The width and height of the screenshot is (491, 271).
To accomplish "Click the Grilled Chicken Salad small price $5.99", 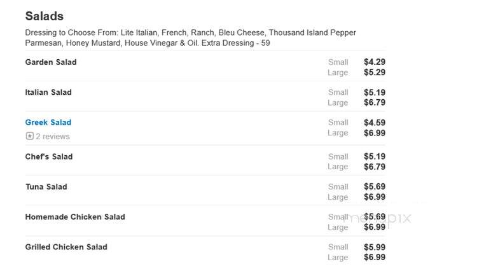I will (x=375, y=247).
